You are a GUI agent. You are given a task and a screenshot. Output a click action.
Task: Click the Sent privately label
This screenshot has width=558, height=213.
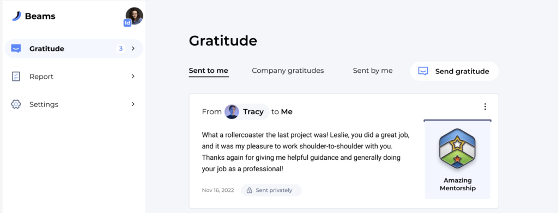[x=274, y=190]
